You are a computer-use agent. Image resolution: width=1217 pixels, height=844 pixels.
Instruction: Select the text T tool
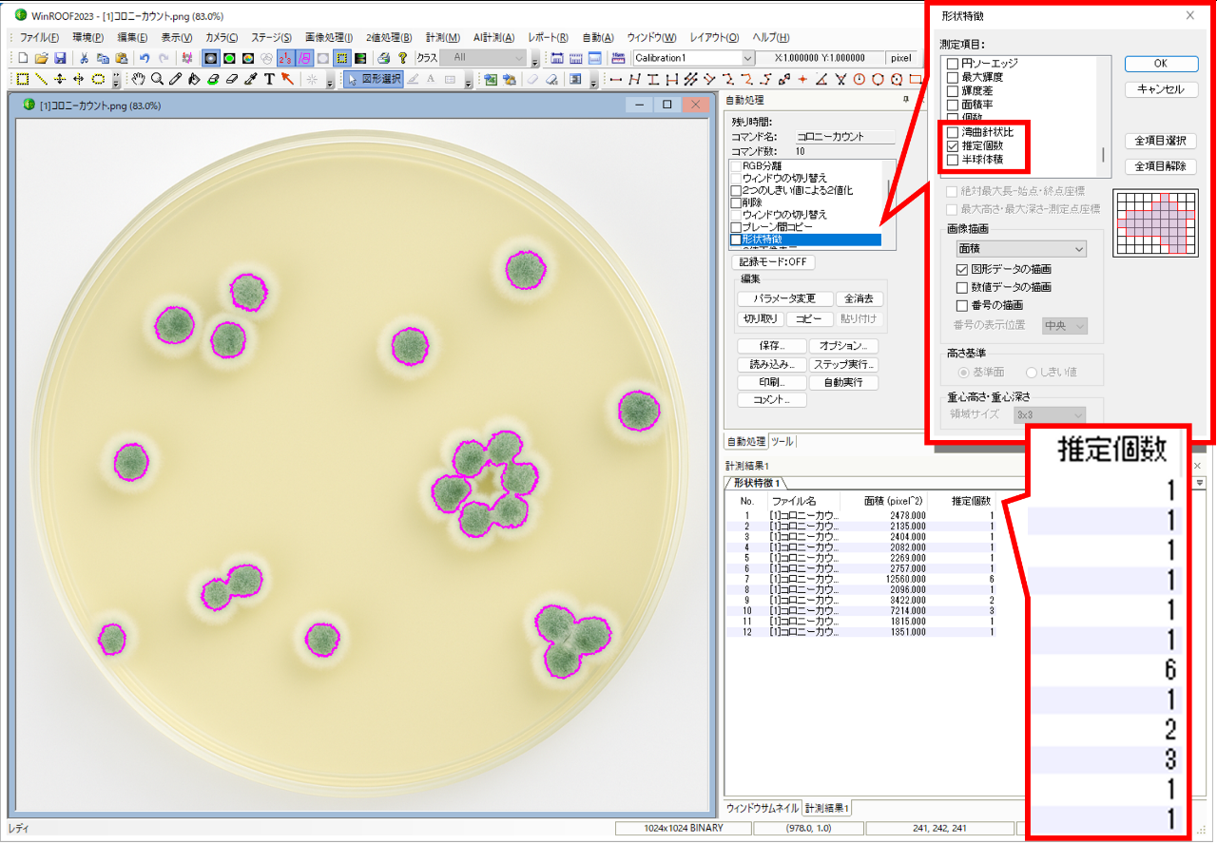click(x=269, y=80)
